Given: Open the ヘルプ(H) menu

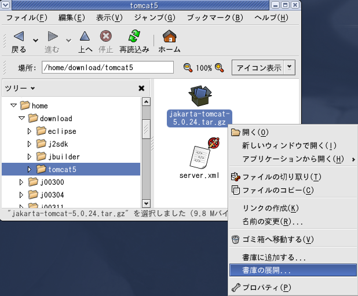Looking at the screenshot, I should (271, 18).
